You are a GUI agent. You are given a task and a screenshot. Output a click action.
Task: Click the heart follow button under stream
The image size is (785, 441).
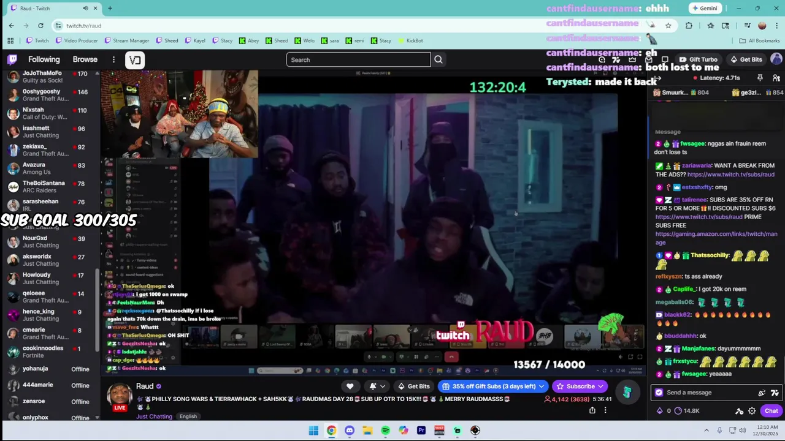350,386
